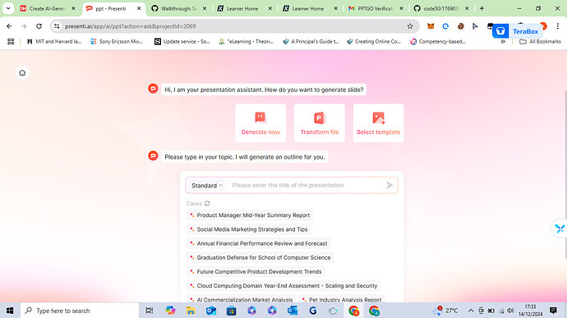Open the cookie extension icon
Viewport: 567px width, 318px height.
460,26
